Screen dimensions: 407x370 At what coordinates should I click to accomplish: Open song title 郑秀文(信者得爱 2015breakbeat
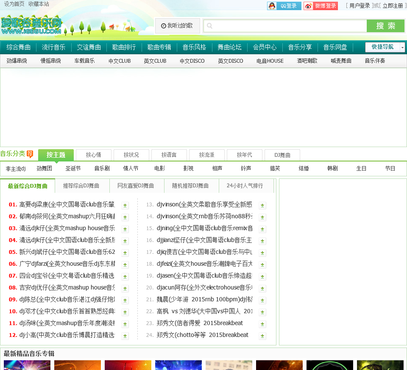click(x=200, y=323)
